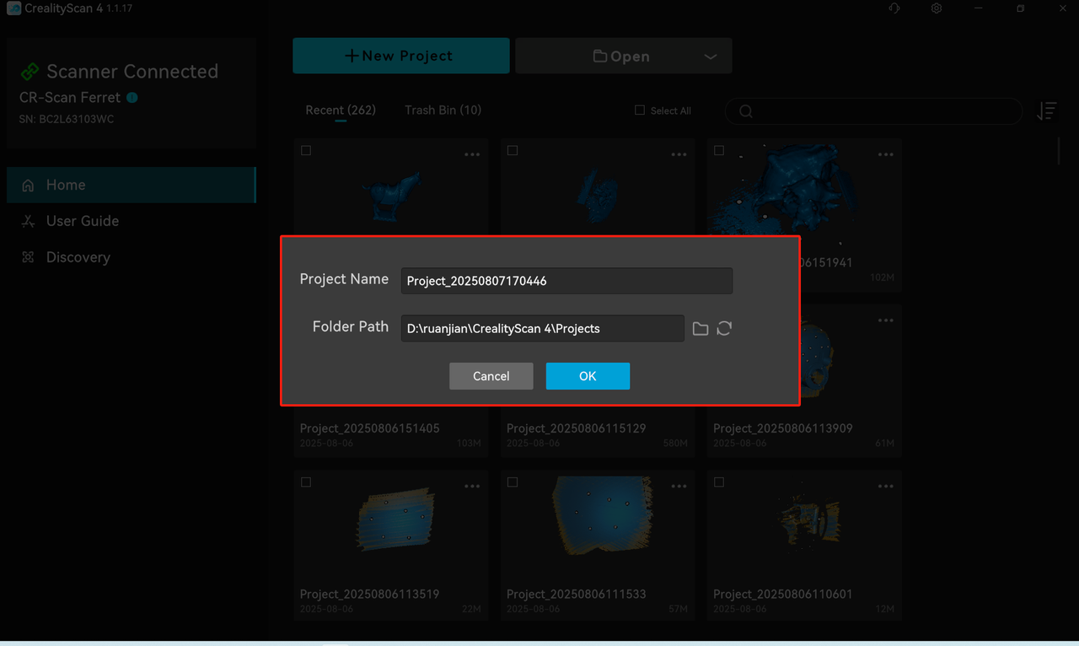
Task: Click the magnifier search icon
Action: (x=745, y=111)
